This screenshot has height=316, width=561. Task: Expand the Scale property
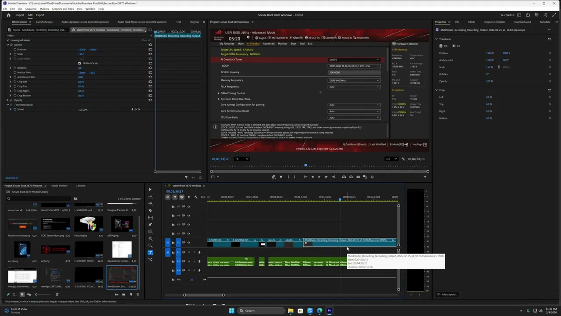click(10, 54)
